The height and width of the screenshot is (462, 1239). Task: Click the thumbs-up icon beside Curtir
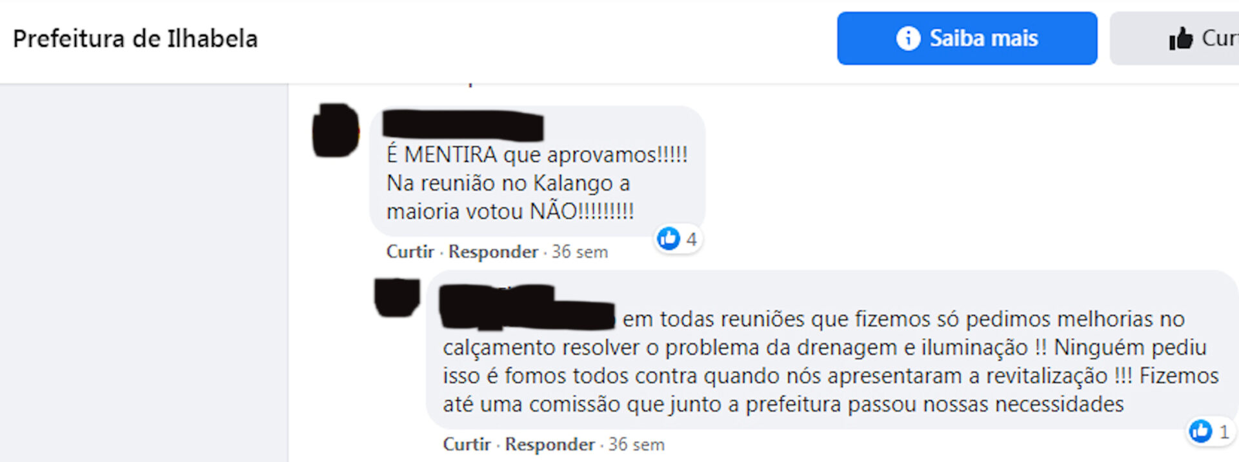coord(1181,39)
